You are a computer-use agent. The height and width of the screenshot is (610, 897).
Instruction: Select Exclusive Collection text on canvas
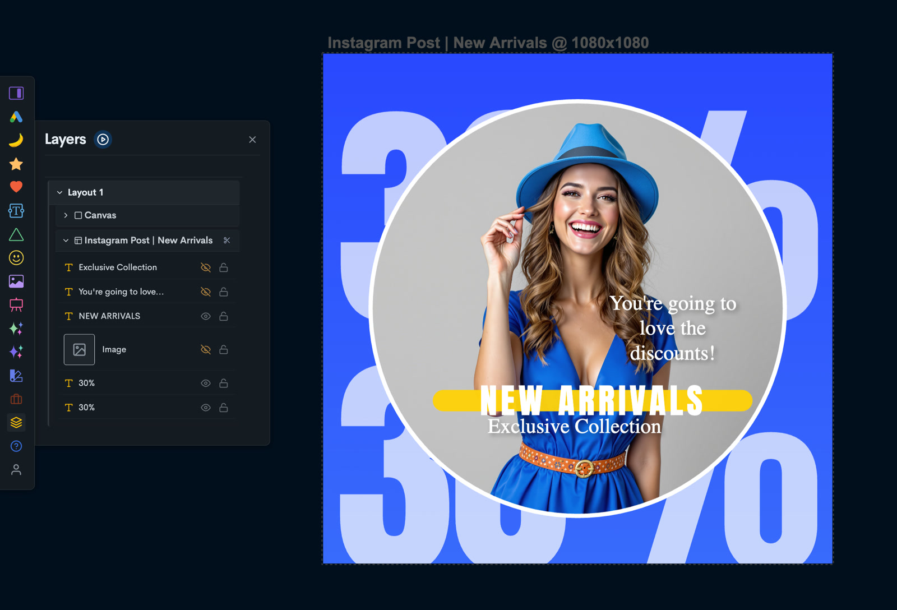[x=574, y=427]
